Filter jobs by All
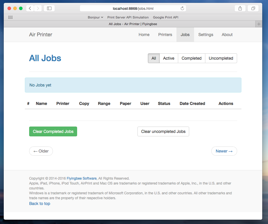The height and width of the screenshot is (224, 268). click(x=154, y=58)
